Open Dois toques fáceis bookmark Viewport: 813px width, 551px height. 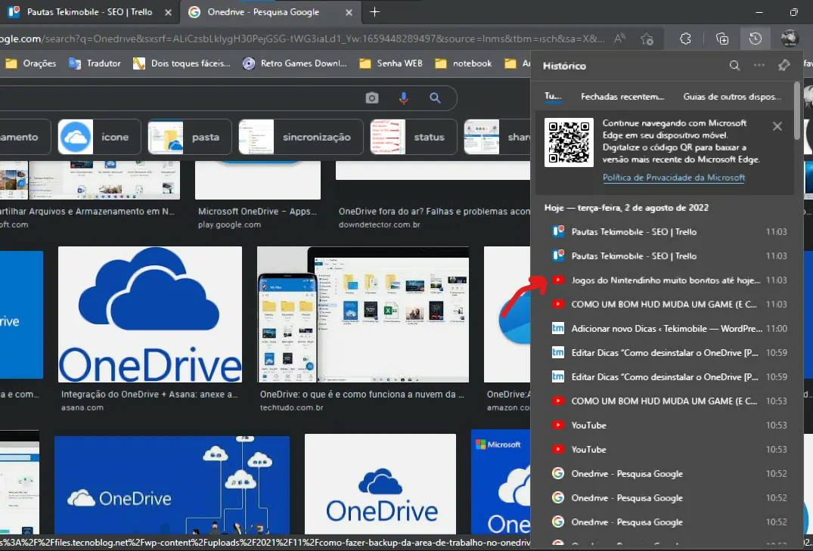tap(182, 63)
